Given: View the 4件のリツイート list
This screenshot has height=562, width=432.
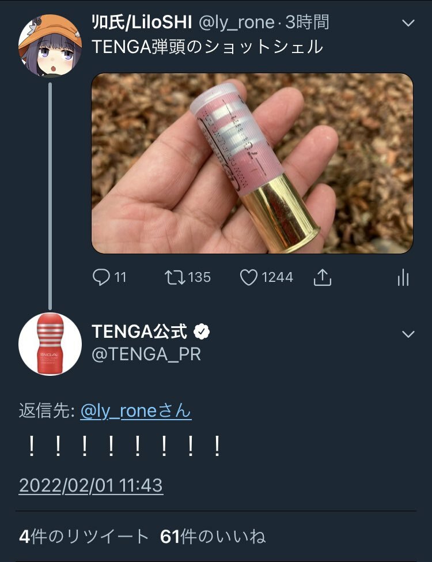Looking at the screenshot, I should (x=84, y=537).
